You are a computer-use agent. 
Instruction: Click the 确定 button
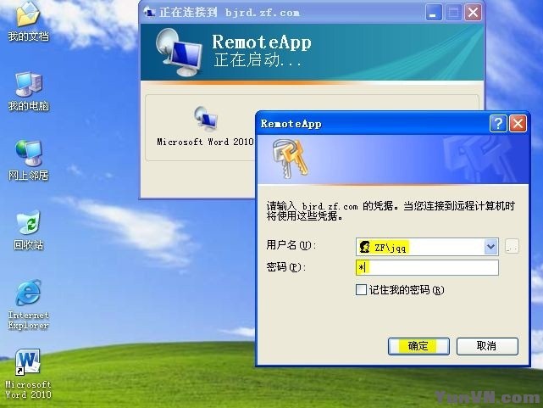418,346
